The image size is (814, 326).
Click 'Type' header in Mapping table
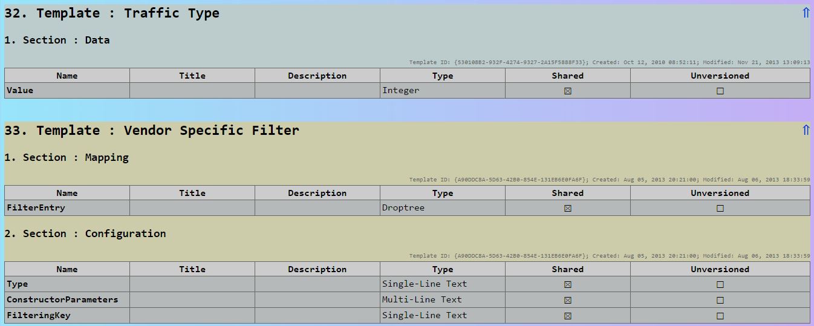coord(443,193)
